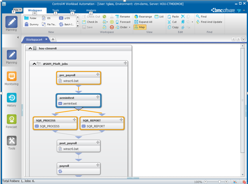Click the vertical scrollbar down arrow
The width and height of the screenshot is (248, 184).
point(243,175)
